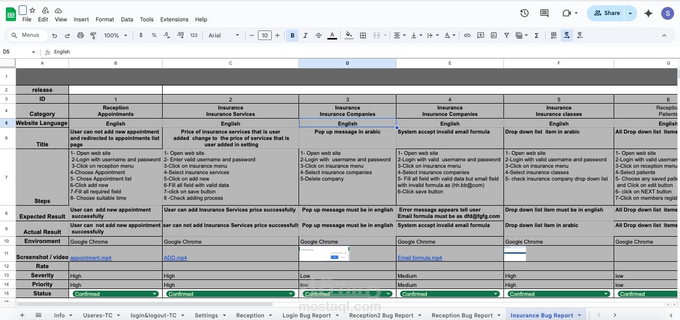Viewport: 680px width, 320px height.
Task: Select the Paint format tool
Action: click(x=93, y=35)
